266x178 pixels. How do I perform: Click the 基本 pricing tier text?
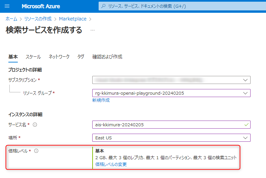100,151
